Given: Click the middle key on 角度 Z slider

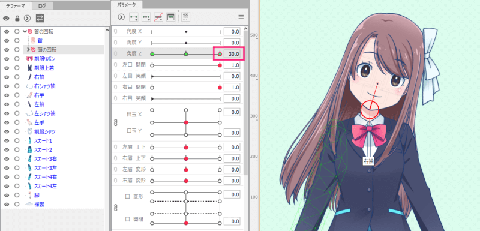Looking at the screenshot, I should (186, 54).
